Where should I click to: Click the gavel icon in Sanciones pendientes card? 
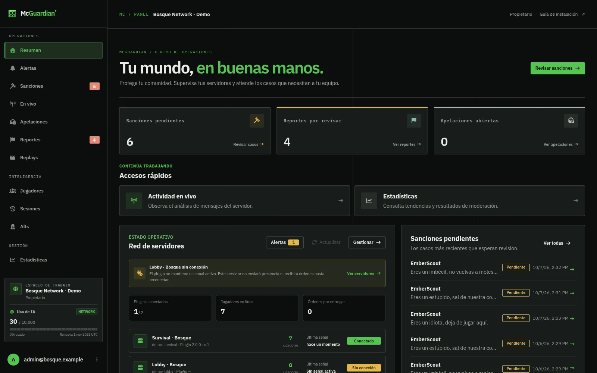pyautogui.click(x=257, y=120)
